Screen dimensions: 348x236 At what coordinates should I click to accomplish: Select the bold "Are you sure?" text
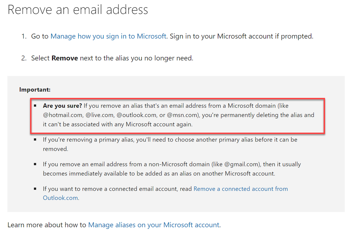point(62,106)
